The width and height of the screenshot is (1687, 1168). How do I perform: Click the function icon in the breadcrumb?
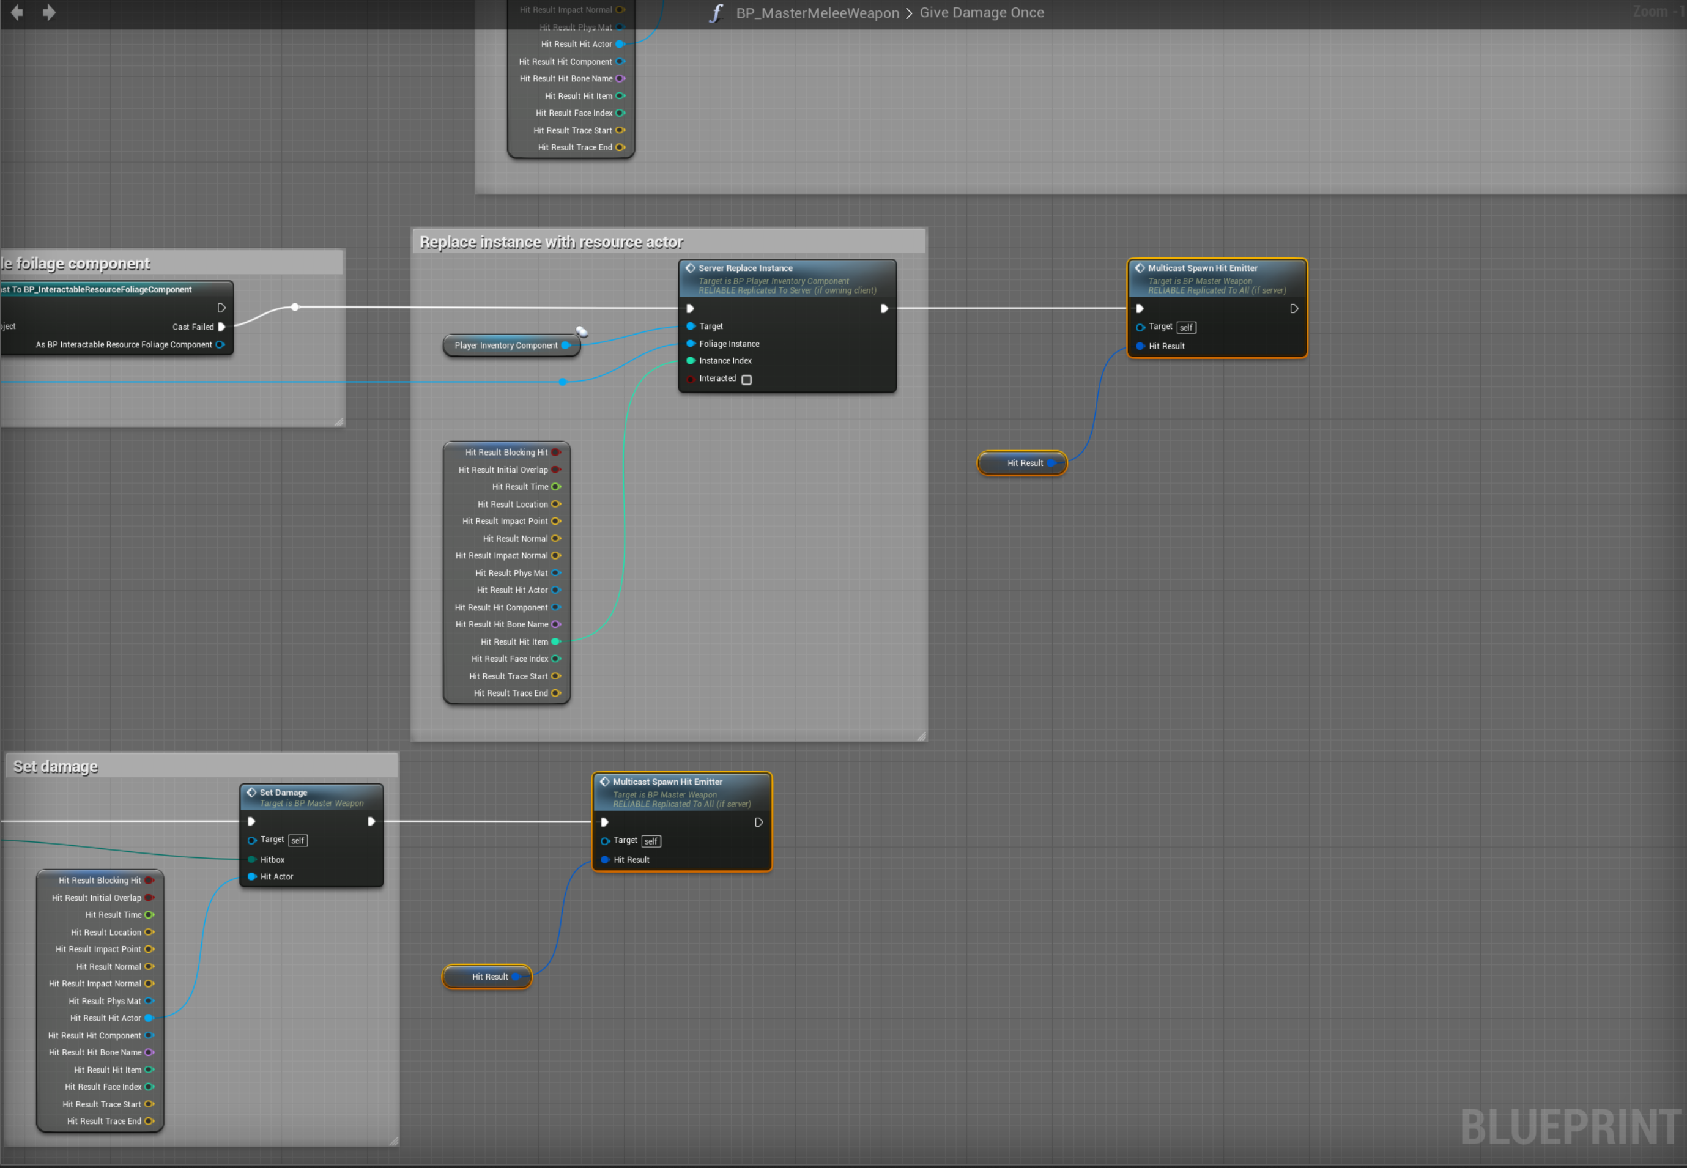click(715, 13)
